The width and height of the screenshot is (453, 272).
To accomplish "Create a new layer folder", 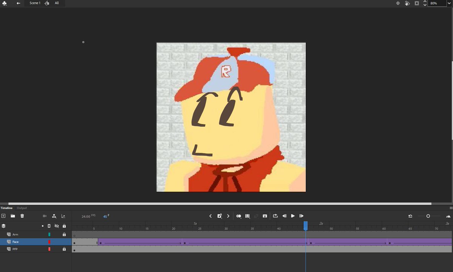I will coord(13,216).
